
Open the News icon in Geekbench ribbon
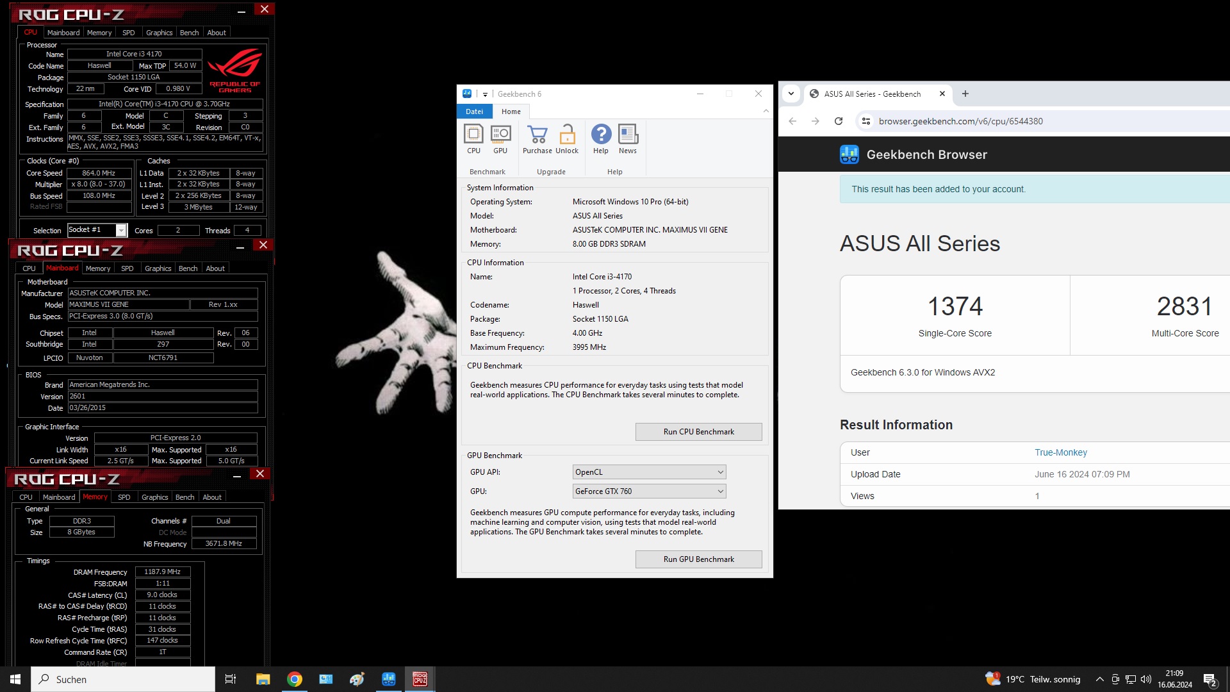pos(628,139)
